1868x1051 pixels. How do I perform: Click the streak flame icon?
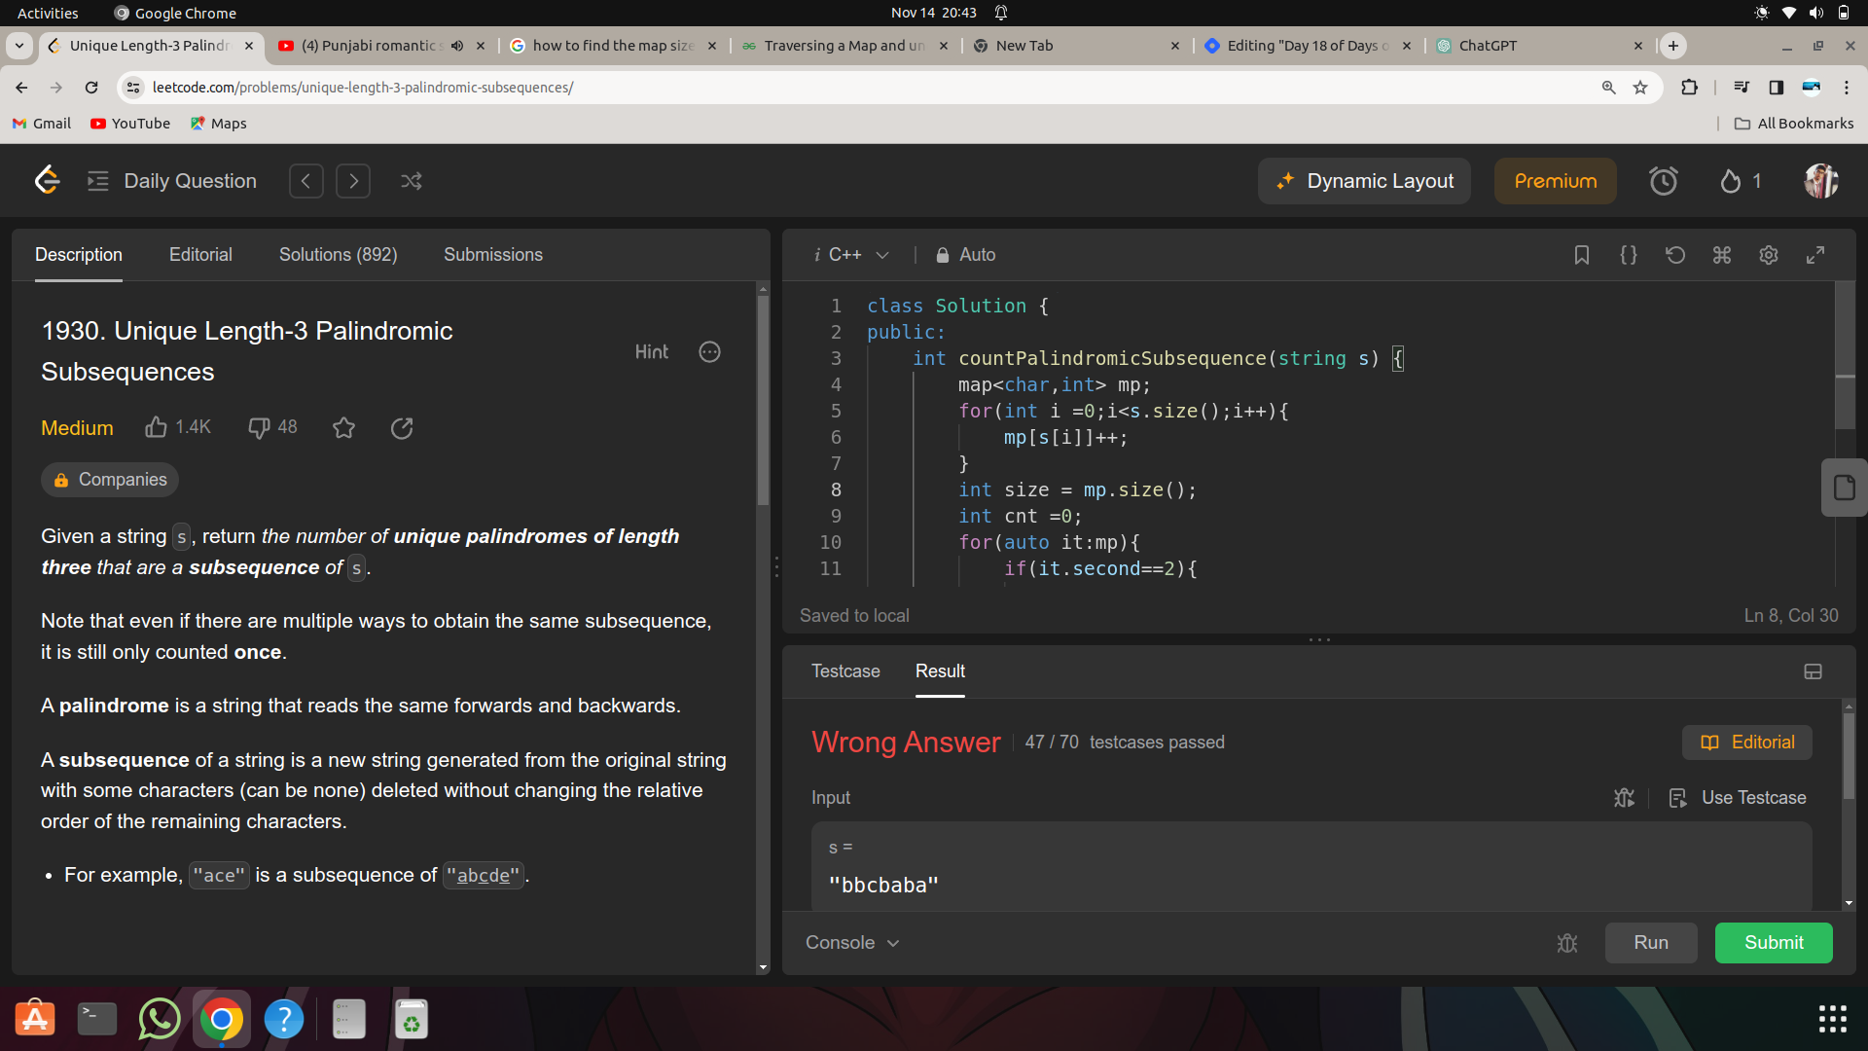point(1730,181)
